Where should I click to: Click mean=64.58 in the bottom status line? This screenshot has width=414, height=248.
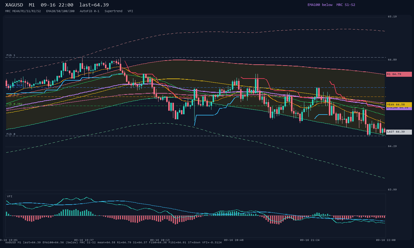pos(106,242)
